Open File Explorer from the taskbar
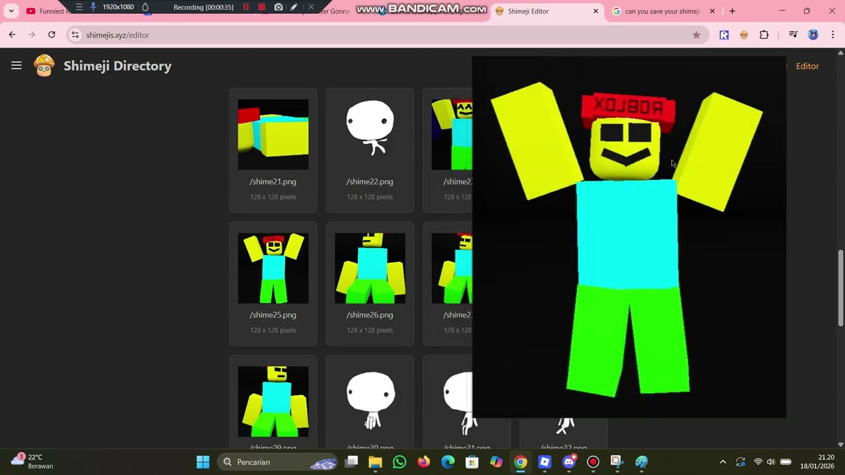Viewport: 845px width, 475px height. (375, 462)
